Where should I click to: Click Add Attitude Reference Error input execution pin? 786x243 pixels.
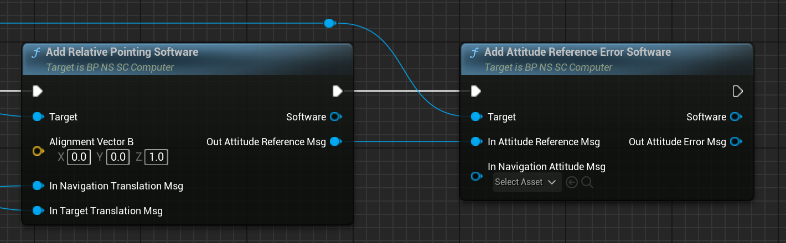click(x=476, y=91)
